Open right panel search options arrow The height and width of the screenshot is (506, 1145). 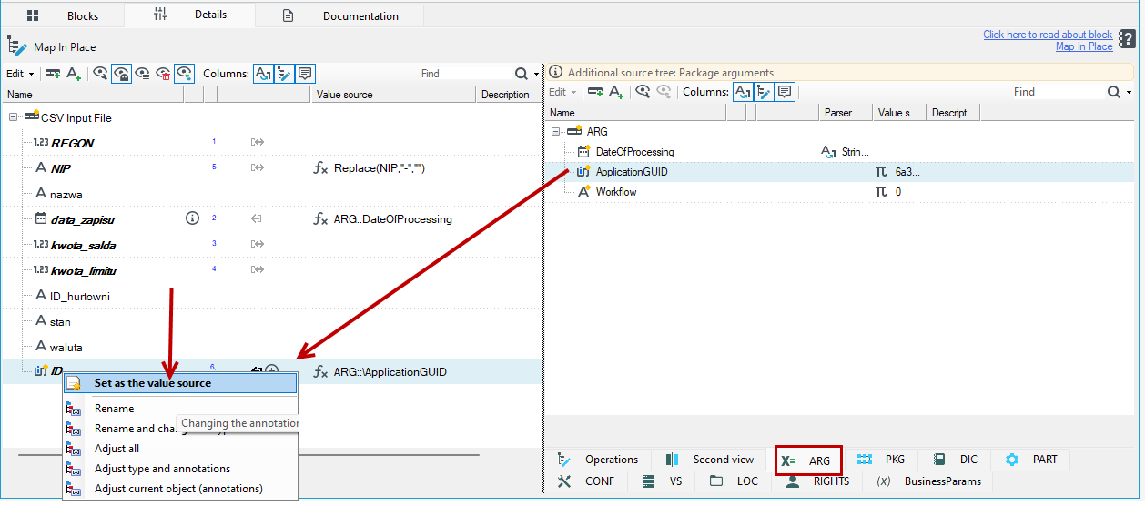point(1130,93)
